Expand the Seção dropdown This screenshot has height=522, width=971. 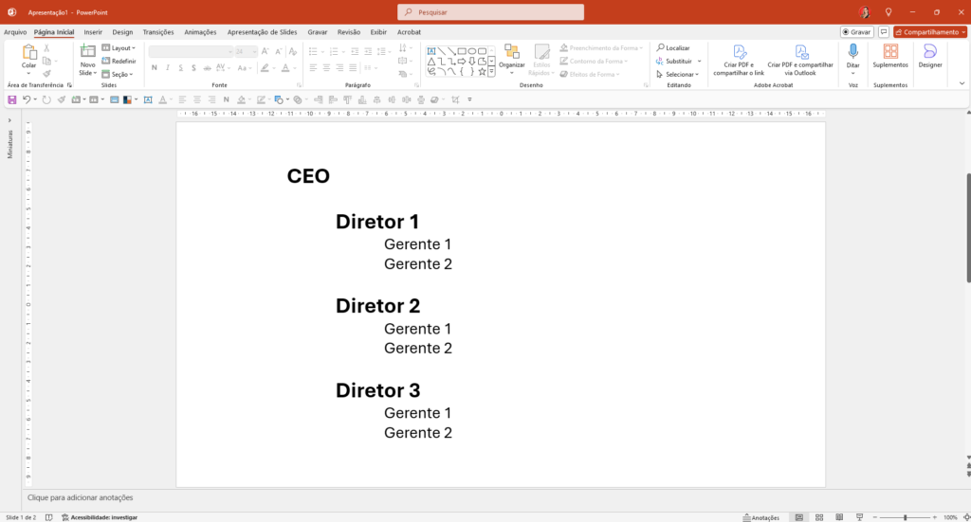[121, 74]
